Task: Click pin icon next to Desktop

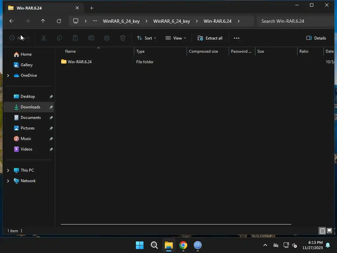Action: click(51, 97)
